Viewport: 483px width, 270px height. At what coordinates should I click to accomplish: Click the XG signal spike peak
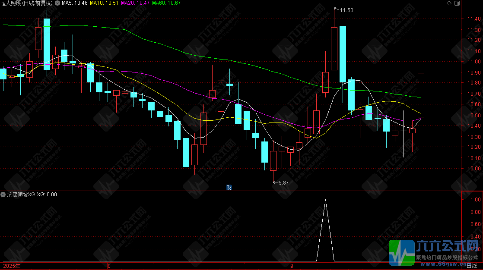[x=326, y=200]
